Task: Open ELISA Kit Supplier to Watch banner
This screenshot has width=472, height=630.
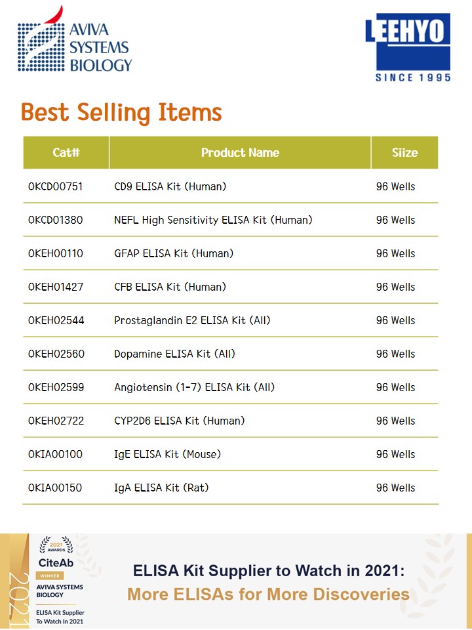Action: pos(269,582)
